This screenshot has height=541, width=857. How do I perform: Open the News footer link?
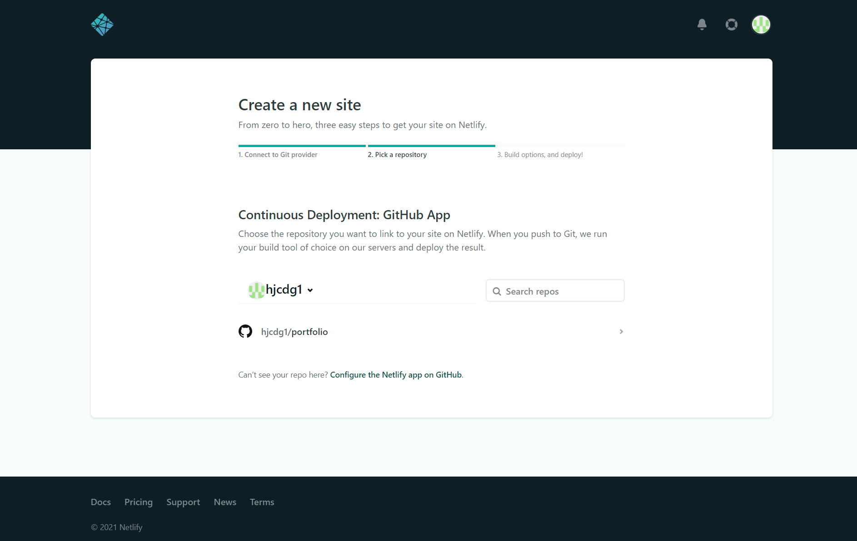225,502
